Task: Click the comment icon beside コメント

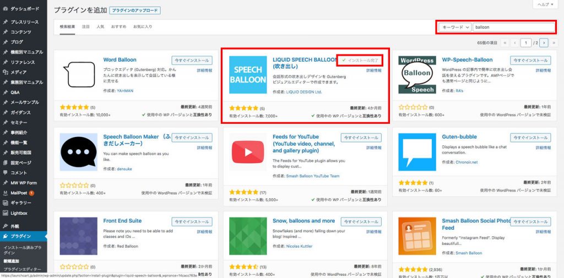Action: [x=5, y=173]
